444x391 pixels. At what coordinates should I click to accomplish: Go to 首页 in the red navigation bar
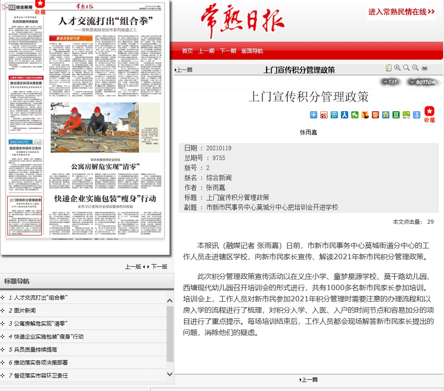point(187,51)
